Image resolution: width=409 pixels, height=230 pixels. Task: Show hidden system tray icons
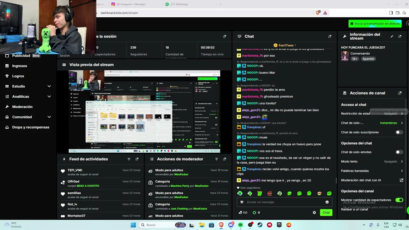[364, 225]
